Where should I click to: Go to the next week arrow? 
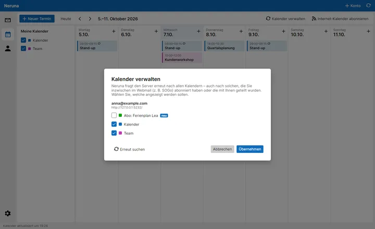tap(90, 19)
